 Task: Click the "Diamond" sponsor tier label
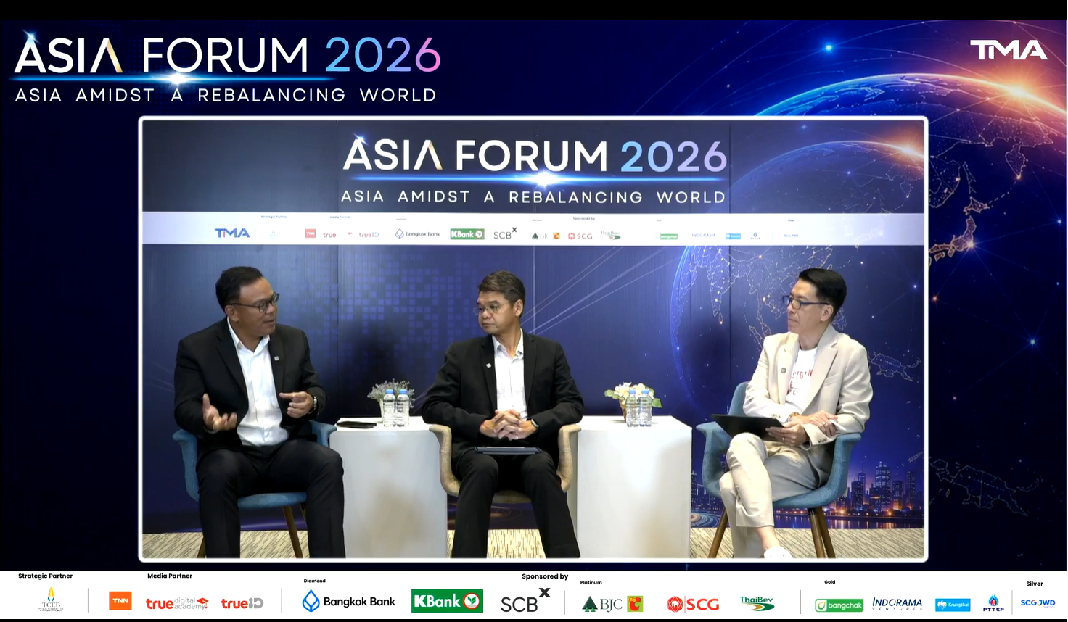pos(315,581)
